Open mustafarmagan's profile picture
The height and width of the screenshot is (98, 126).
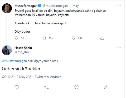[7, 8]
